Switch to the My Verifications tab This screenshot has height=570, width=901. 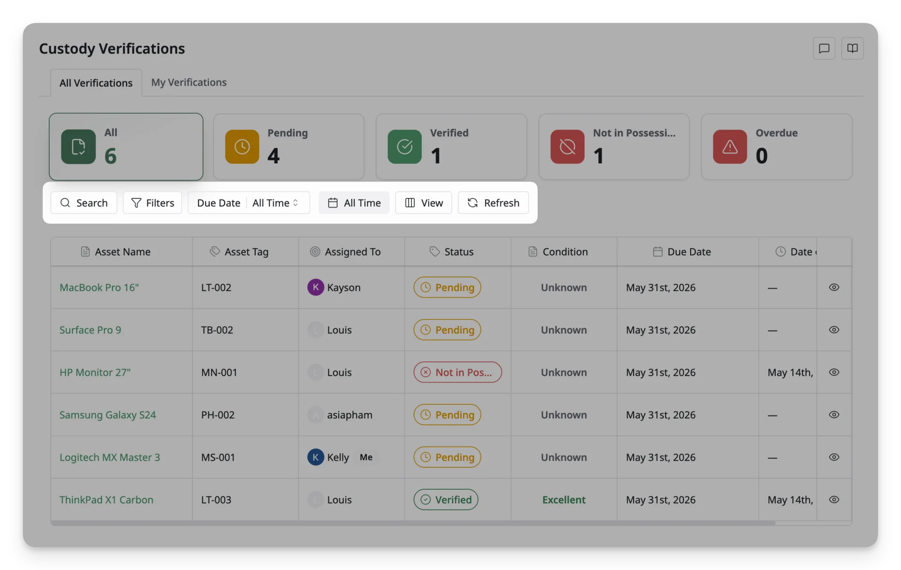point(189,82)
